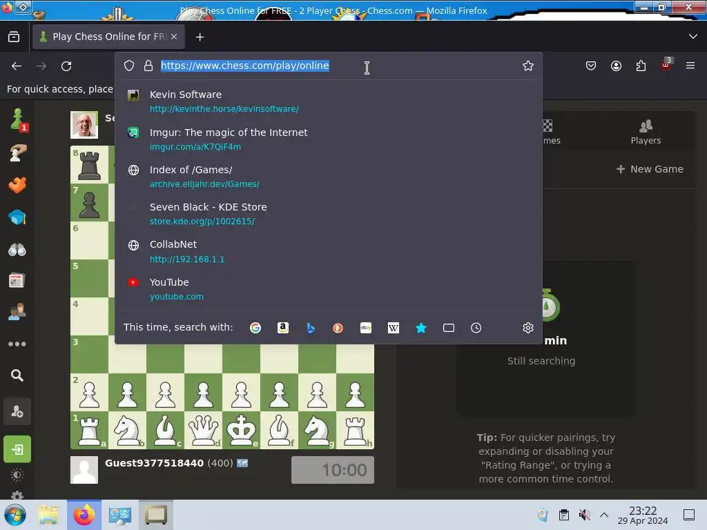Click the New Game button
Viewport: 707px width, 530px height.
[650, 169]
